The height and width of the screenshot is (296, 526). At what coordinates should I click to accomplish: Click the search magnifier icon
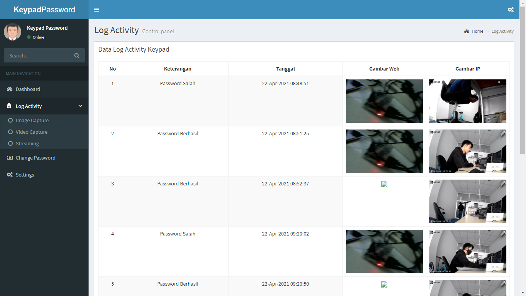[77, 55]
